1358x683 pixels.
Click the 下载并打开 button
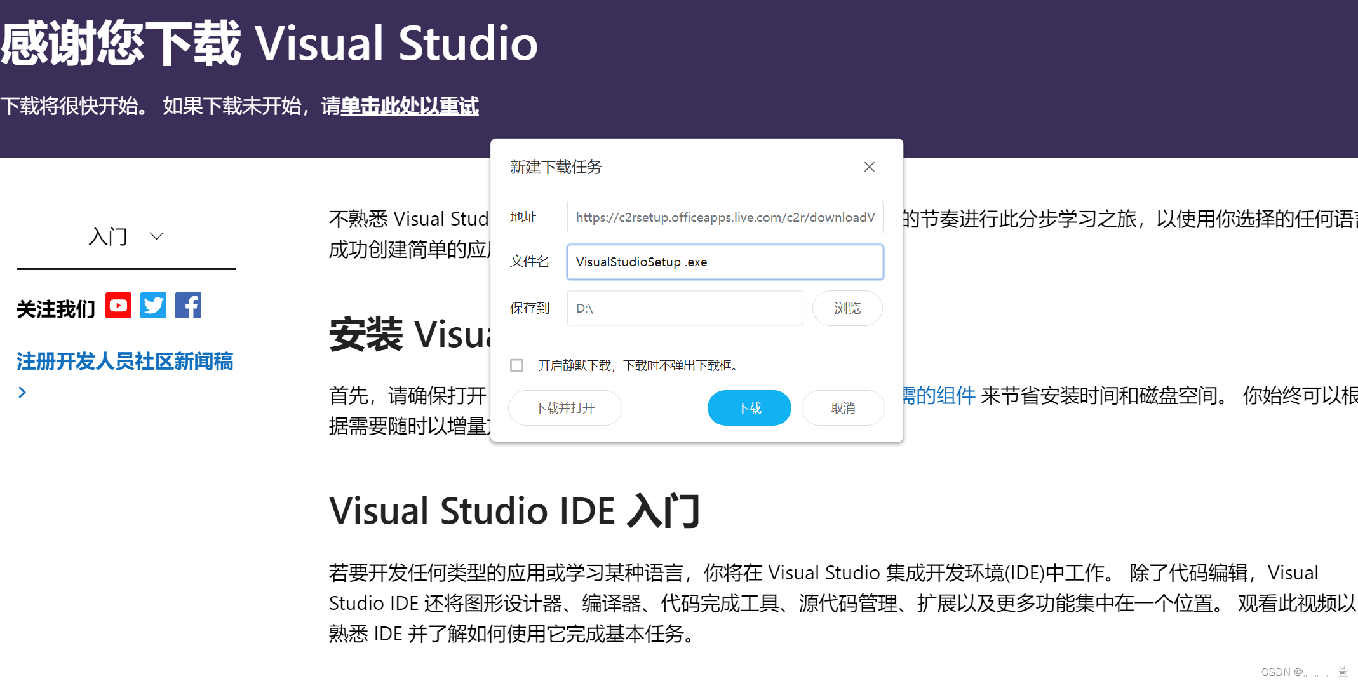[565, 408]
